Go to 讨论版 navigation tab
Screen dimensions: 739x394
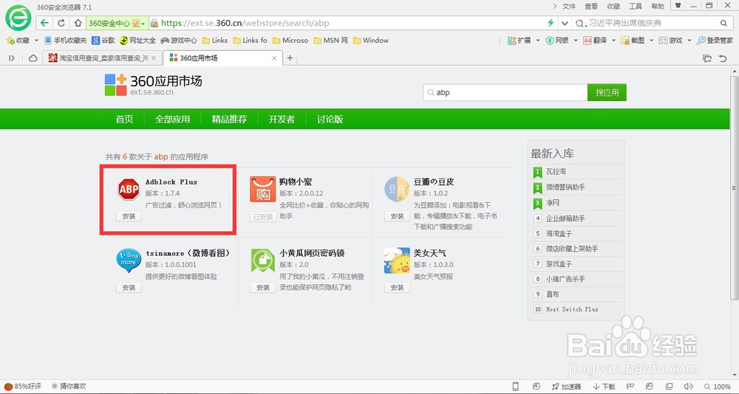pos(330,119)
